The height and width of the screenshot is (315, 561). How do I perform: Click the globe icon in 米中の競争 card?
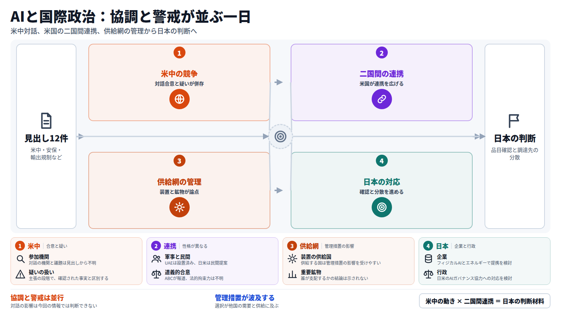[180, 99]
